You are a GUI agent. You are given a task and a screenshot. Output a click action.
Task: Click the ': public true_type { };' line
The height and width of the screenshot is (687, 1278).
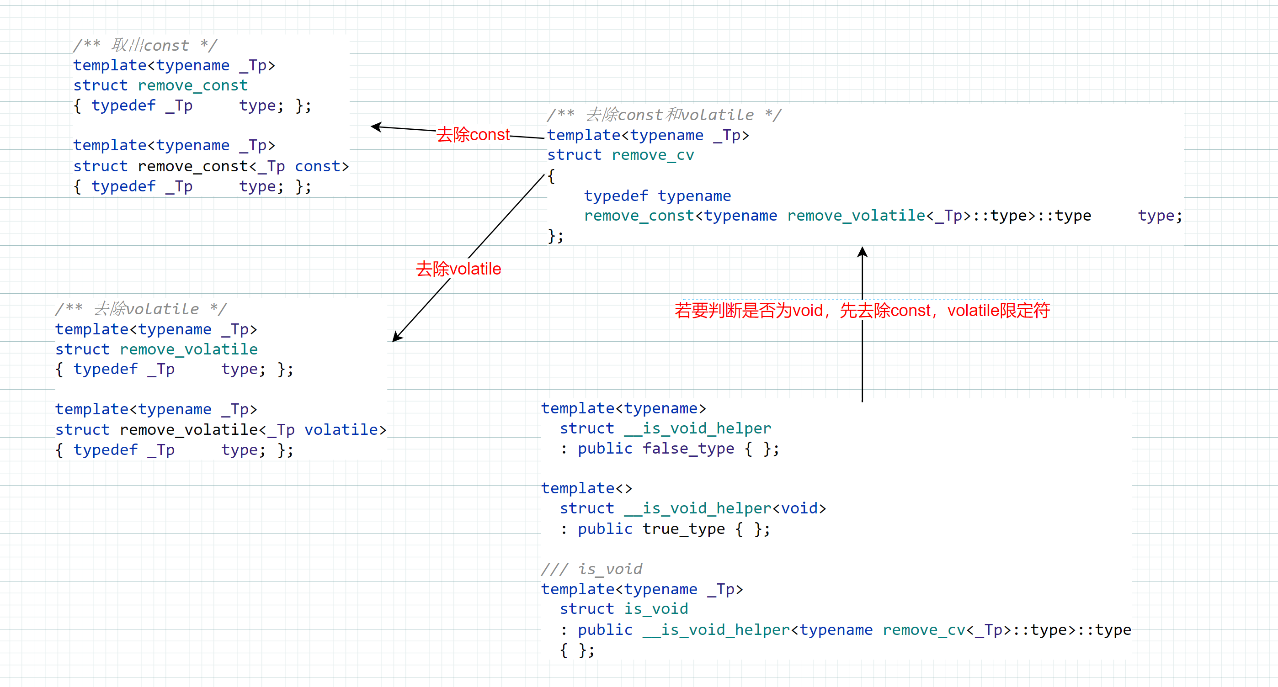665,529
